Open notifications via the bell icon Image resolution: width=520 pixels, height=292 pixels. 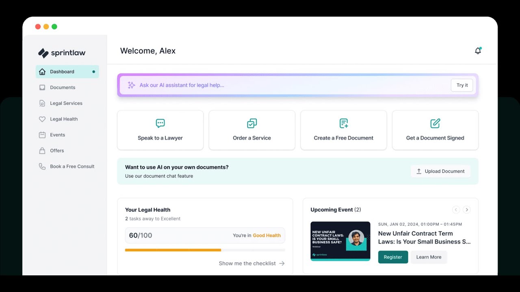click(x=478, y=51)
